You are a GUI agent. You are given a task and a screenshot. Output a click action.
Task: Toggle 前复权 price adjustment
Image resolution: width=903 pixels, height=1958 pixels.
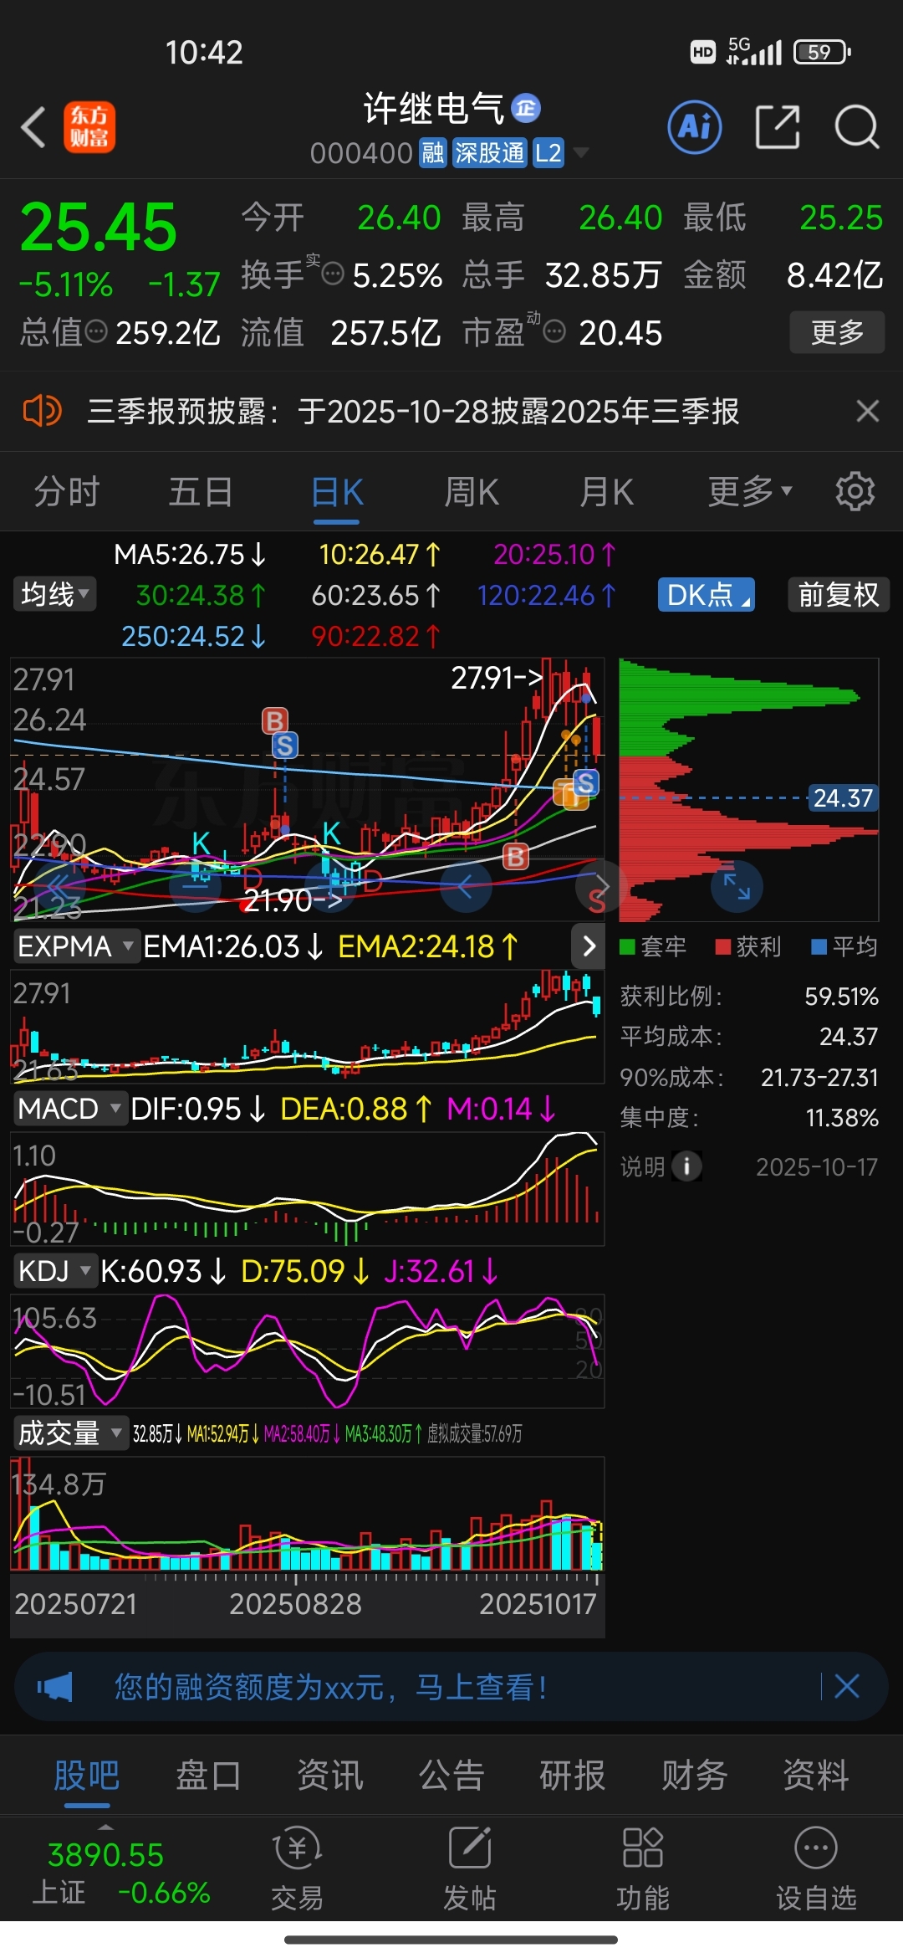[839, 595]
